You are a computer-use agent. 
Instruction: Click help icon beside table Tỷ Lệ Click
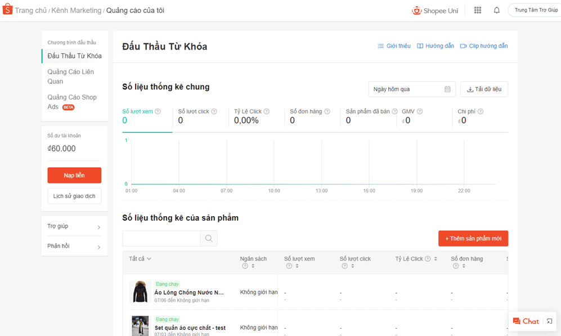click(x=428, y=259)
